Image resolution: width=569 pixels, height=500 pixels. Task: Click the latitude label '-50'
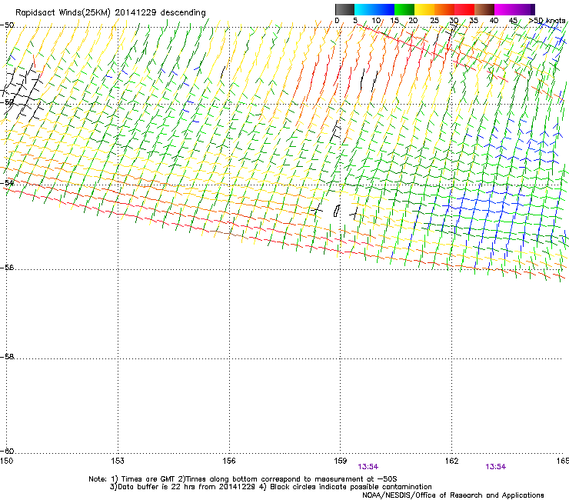[7, 25]
